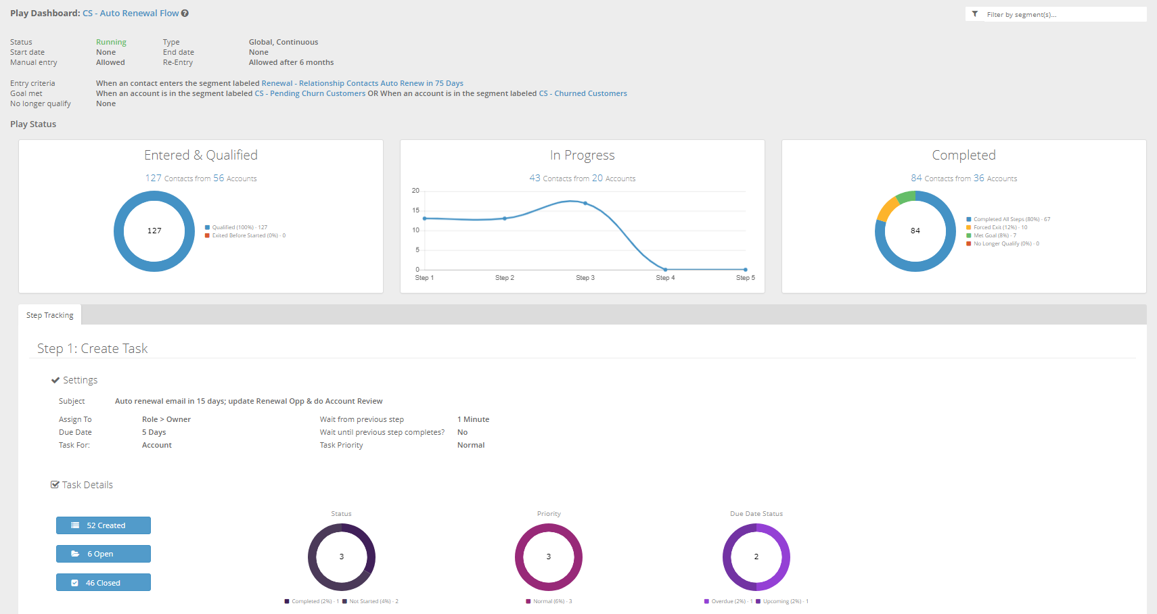Open the CS - Churned Customers link
The width and height of the screenshot is (1157, 614).
click(x=583, y=93)
